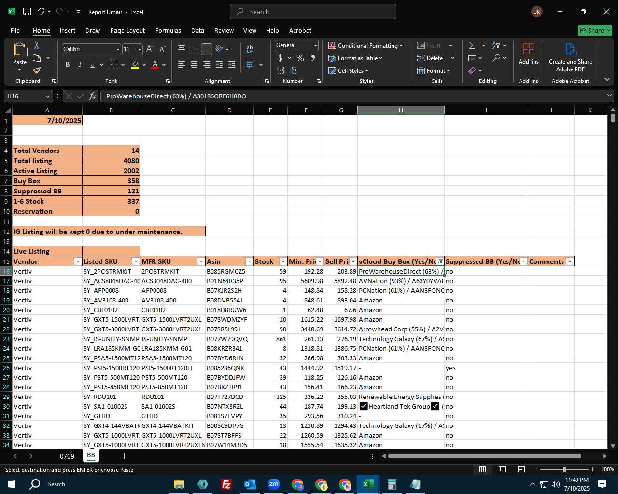Screen dimensions: 618x494
Task: Collapse the ribbon with chevron
Action: point(607,79)
